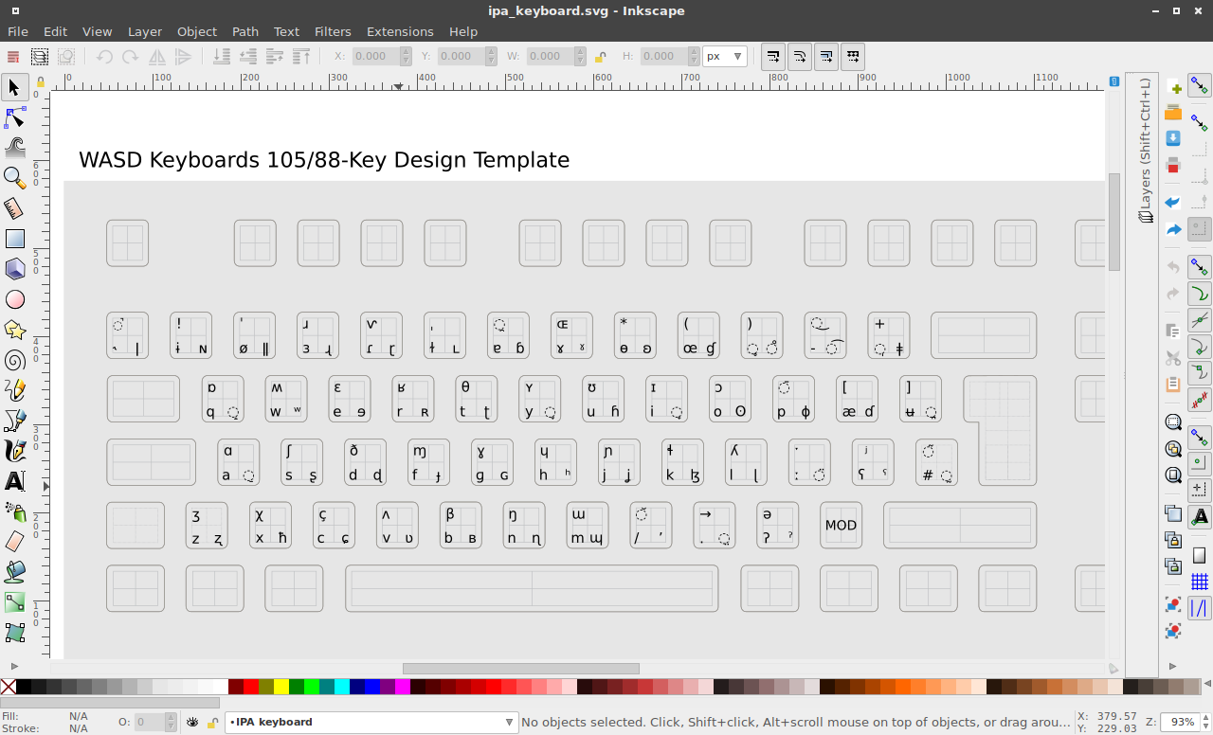
Task: Select the Ellipse circle tool
Action: click(14, 299)
